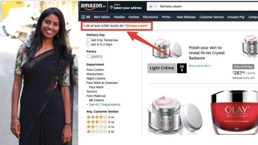The image size is (258, 145).
Task: Enable the Get It in 2 Days checkbox
Action: point(88,44)
